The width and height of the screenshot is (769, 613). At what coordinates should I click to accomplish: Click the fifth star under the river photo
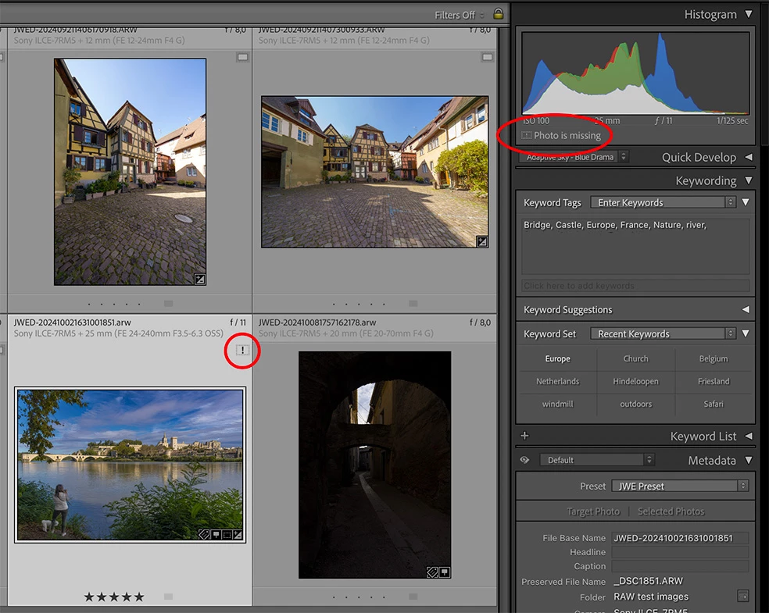click(139, 597)
